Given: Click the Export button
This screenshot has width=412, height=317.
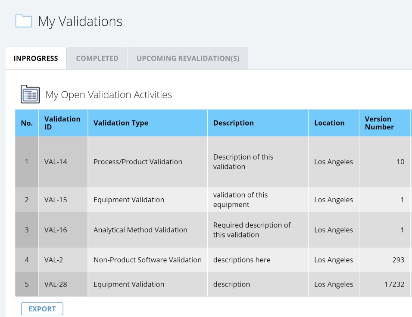Looking at the screenshot, I should 42,309.
